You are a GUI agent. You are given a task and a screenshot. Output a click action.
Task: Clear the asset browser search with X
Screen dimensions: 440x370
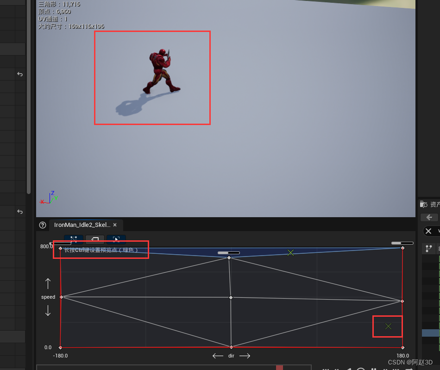(428, 231)
